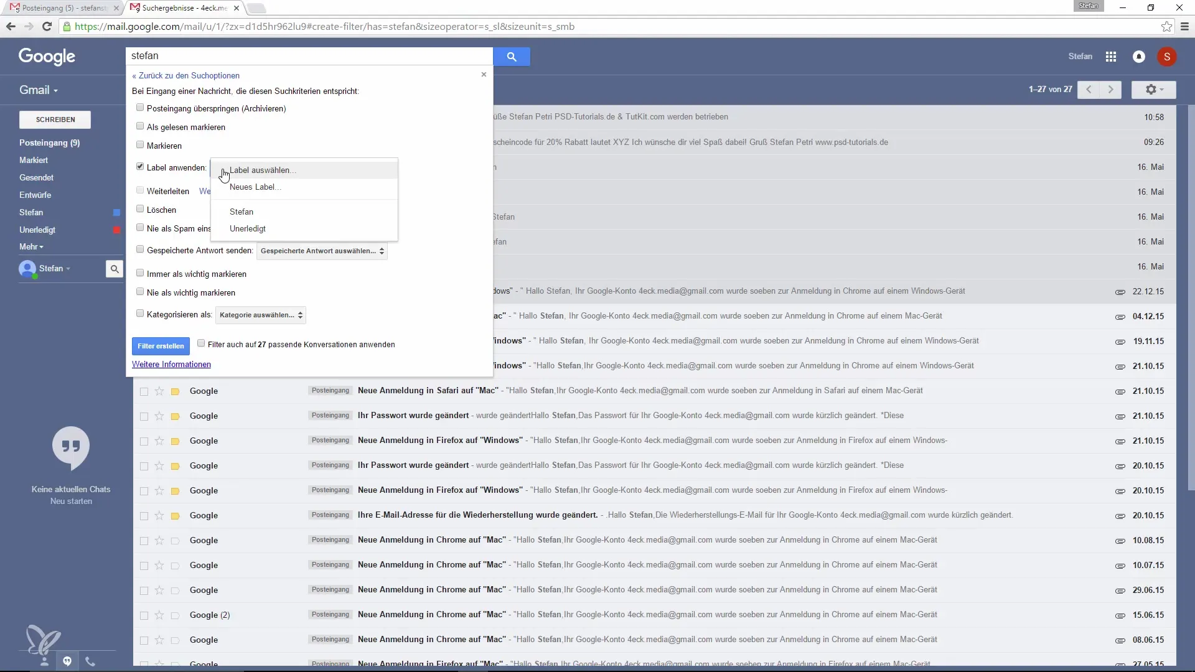Open Kategorie auswählen dropdown

(x=261, y=315)
